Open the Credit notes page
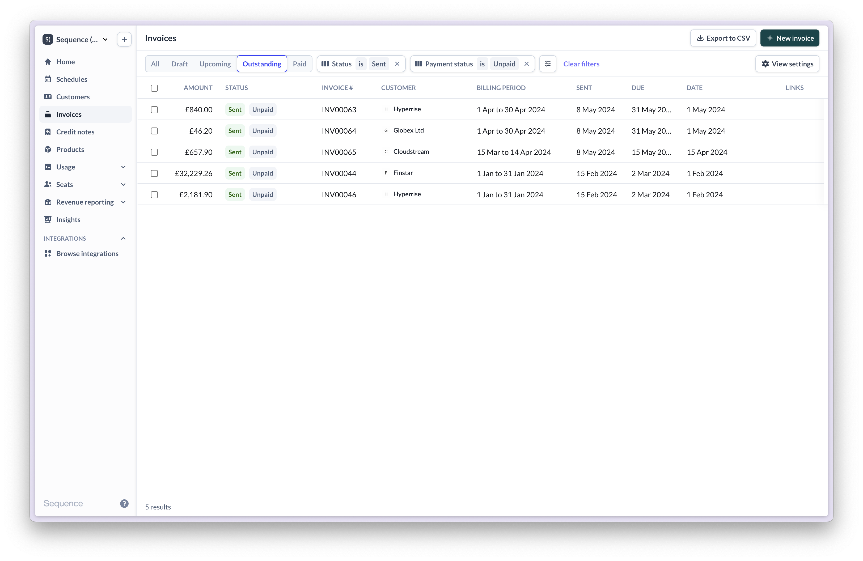 86,132
